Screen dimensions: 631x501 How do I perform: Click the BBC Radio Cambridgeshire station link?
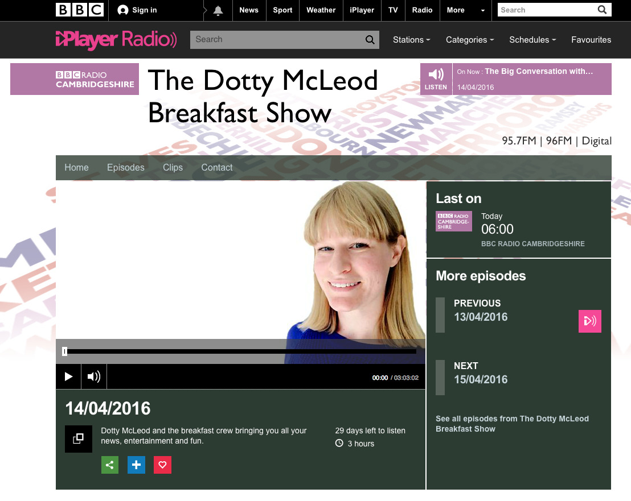tap(533, 244)
